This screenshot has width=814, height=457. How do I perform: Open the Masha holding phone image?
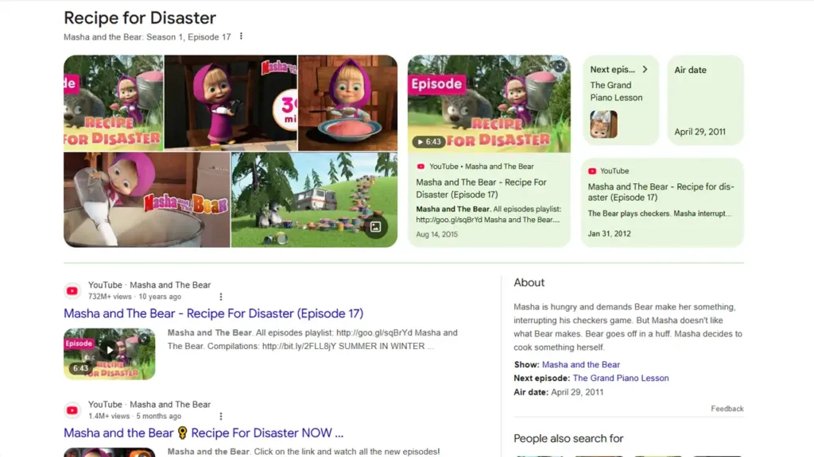tap(231, 103)
